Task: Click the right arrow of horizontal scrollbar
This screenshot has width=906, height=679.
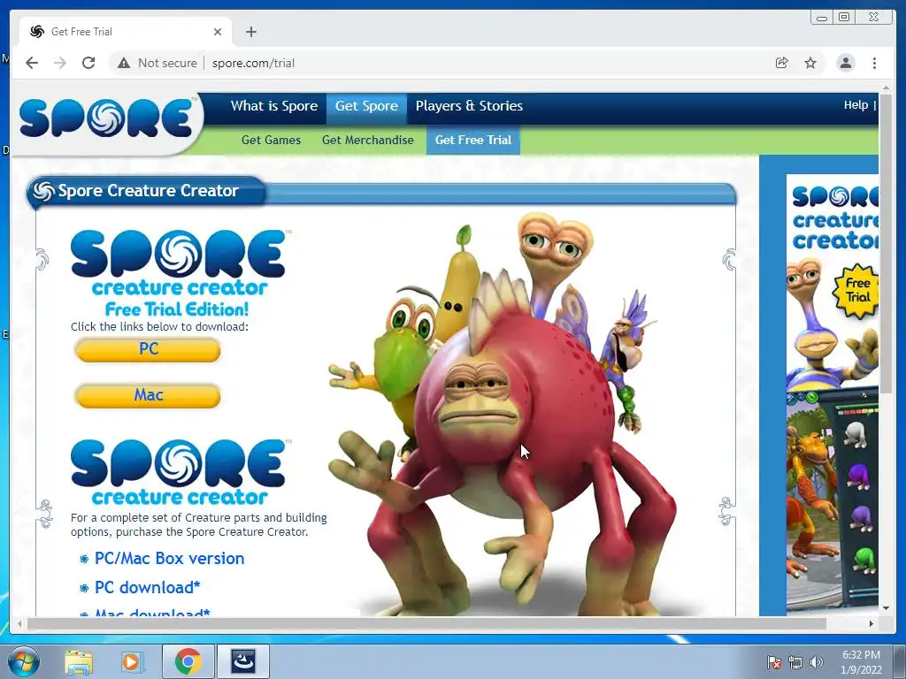Action: pos(871,623)
